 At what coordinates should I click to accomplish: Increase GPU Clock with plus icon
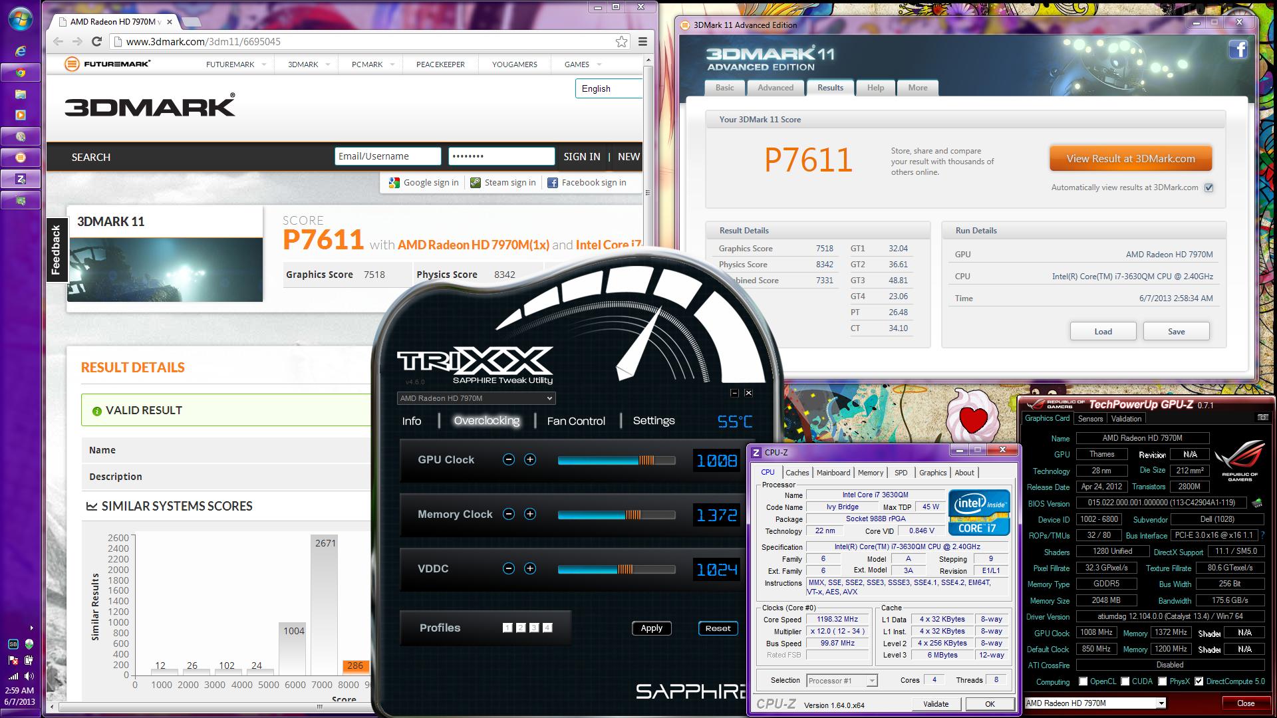click(x=530, y=459)
